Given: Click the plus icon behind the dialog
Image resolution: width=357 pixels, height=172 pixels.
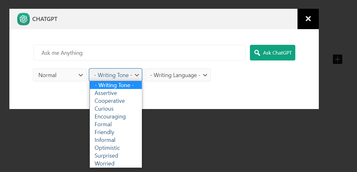Looking at the screenshot, I should [x=337, y=59].
